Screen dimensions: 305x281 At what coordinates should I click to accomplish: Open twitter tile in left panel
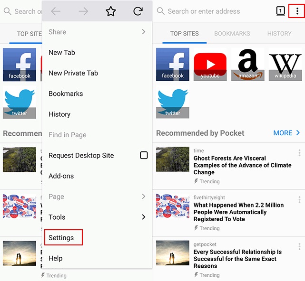pos(20,102)
